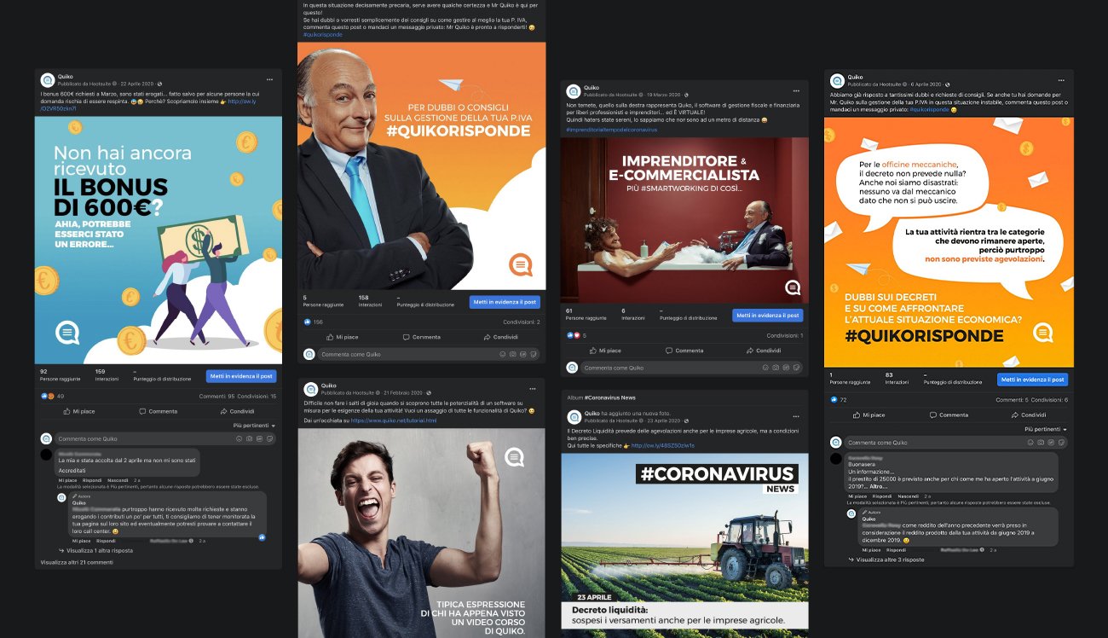Screen dimensions: 1108x638
Task: Open three-dot menu of the 21 Febbraio post
Action: (x=534, y=388)
